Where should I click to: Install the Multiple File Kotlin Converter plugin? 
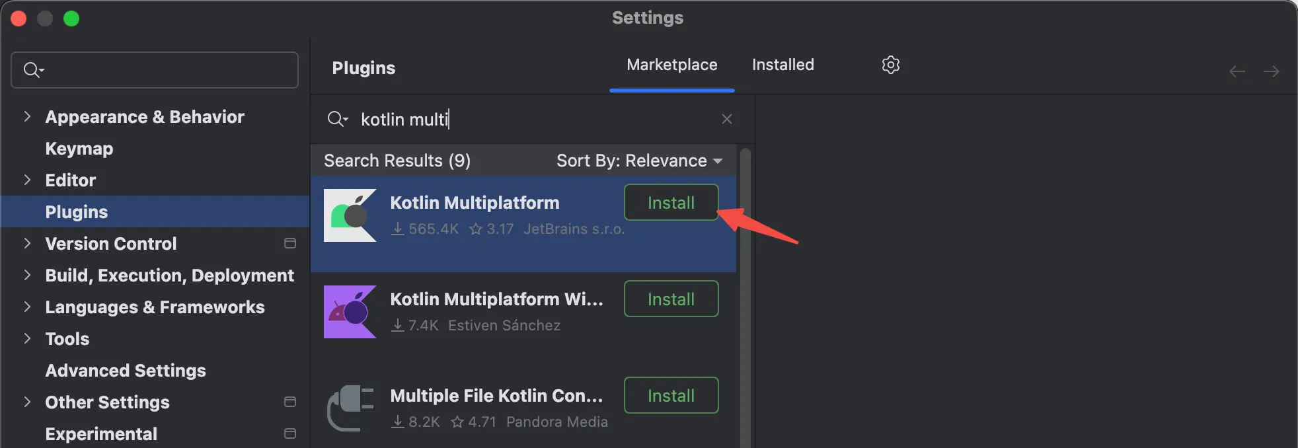(x=671, y=396)
